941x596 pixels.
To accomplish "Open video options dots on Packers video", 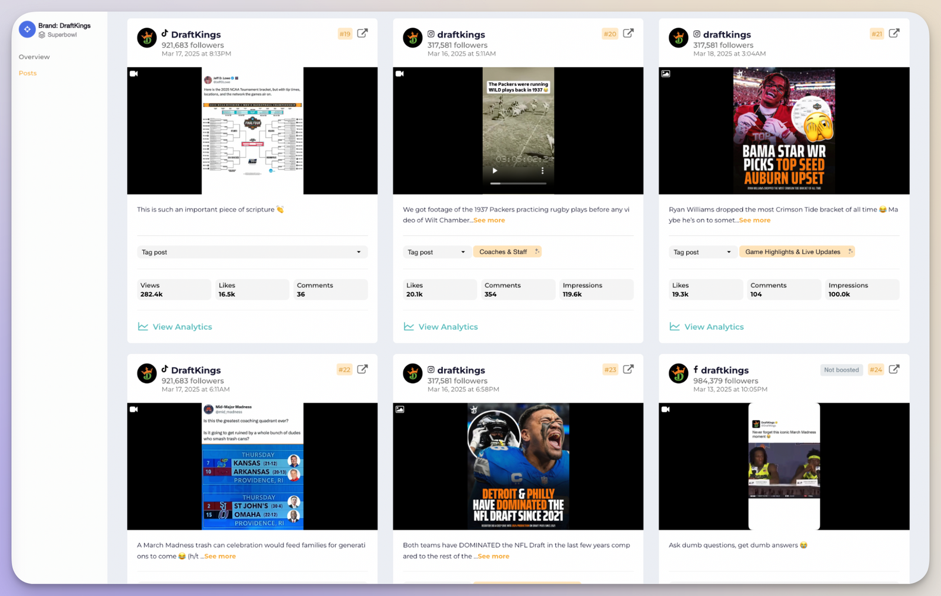I will (x=542, y=171).
